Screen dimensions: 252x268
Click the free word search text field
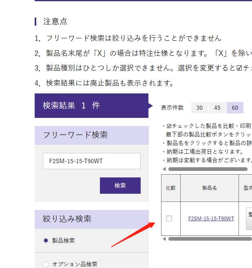pos(91,161)
